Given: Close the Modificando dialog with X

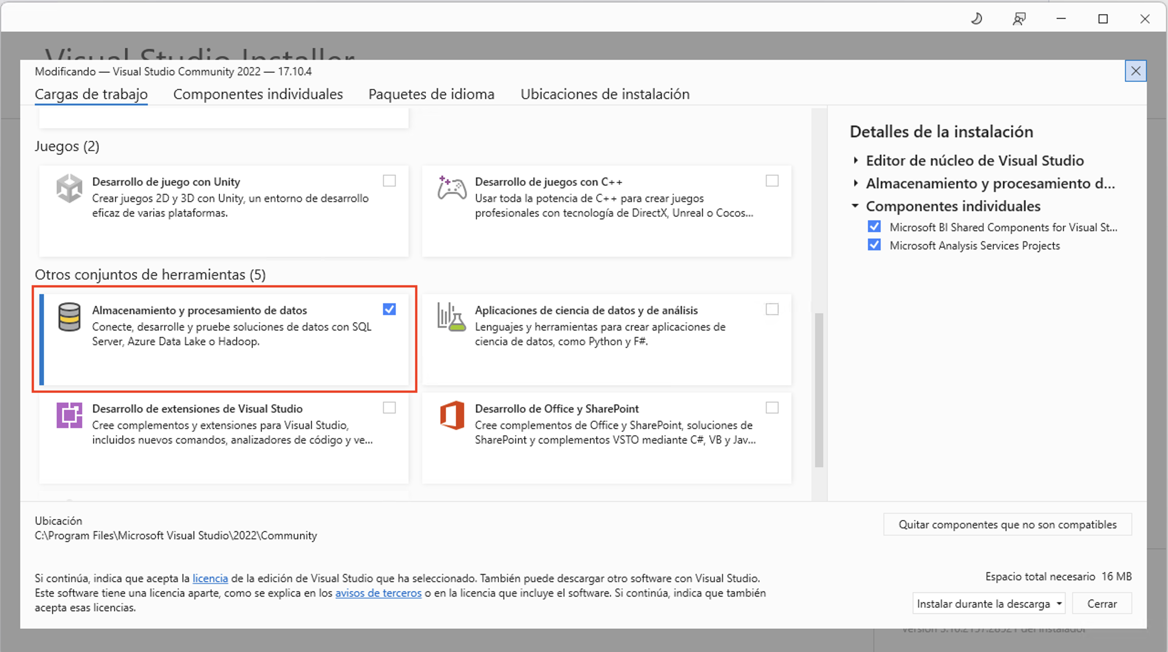Looking at the screenshot, I should 1135,71.
